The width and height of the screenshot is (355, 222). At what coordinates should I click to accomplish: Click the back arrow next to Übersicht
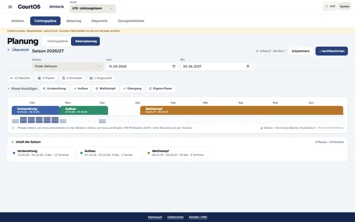[x=9, y=49]
